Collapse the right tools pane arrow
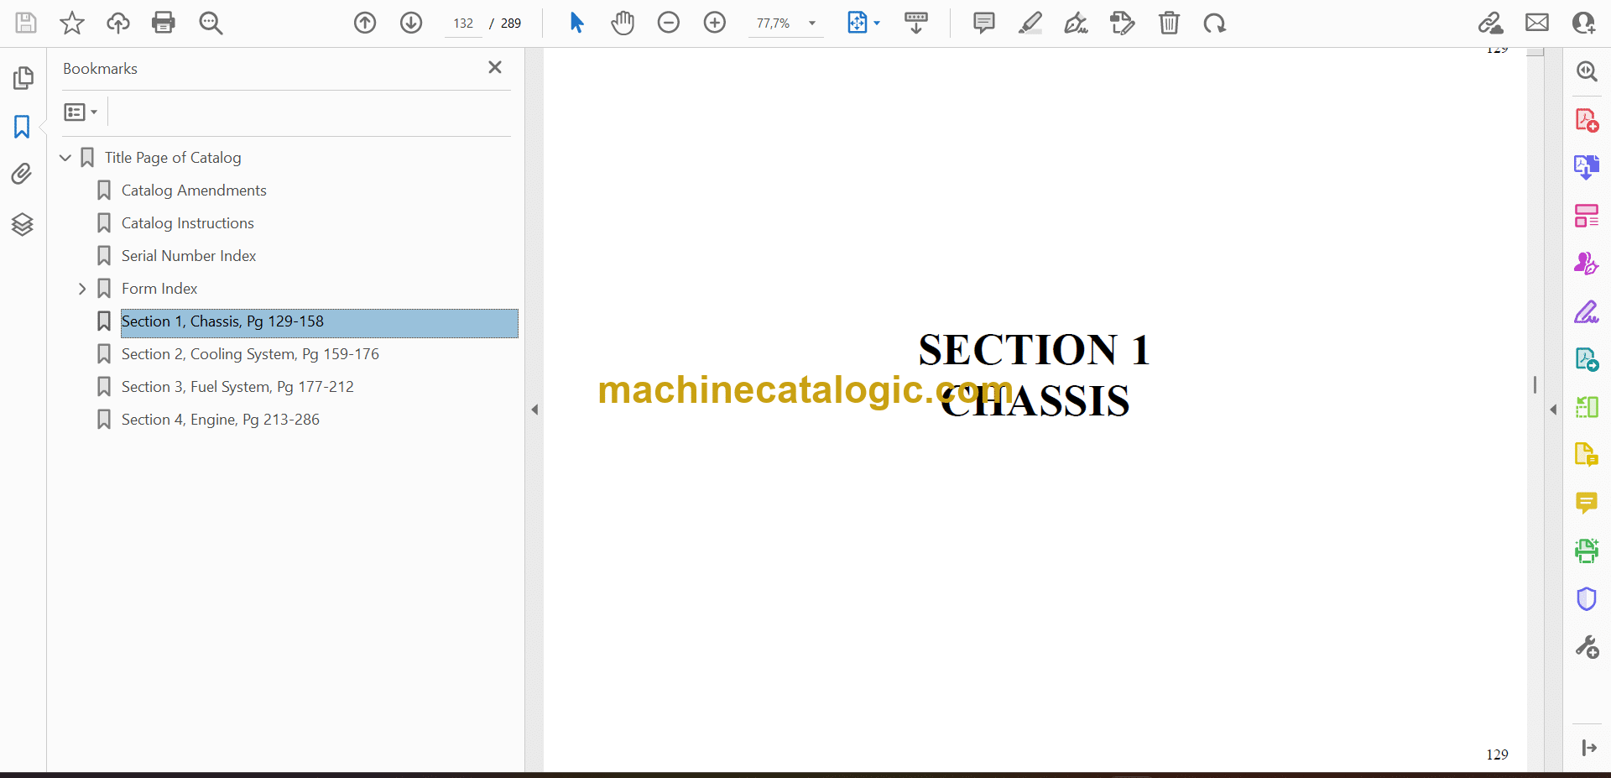This screenshot has height=778, width=1611. pyautogui.click(x=1553, y=410)
